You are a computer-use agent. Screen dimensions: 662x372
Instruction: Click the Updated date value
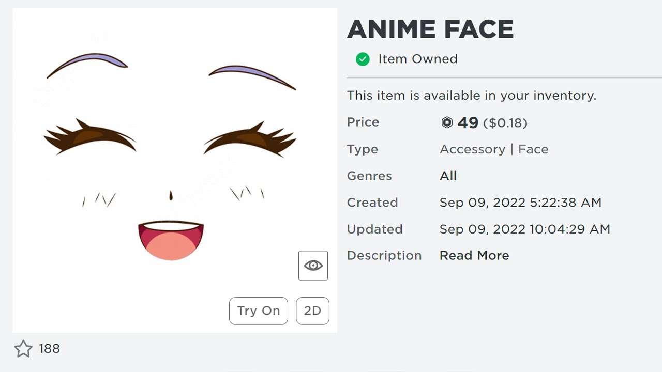click(524, 229)
